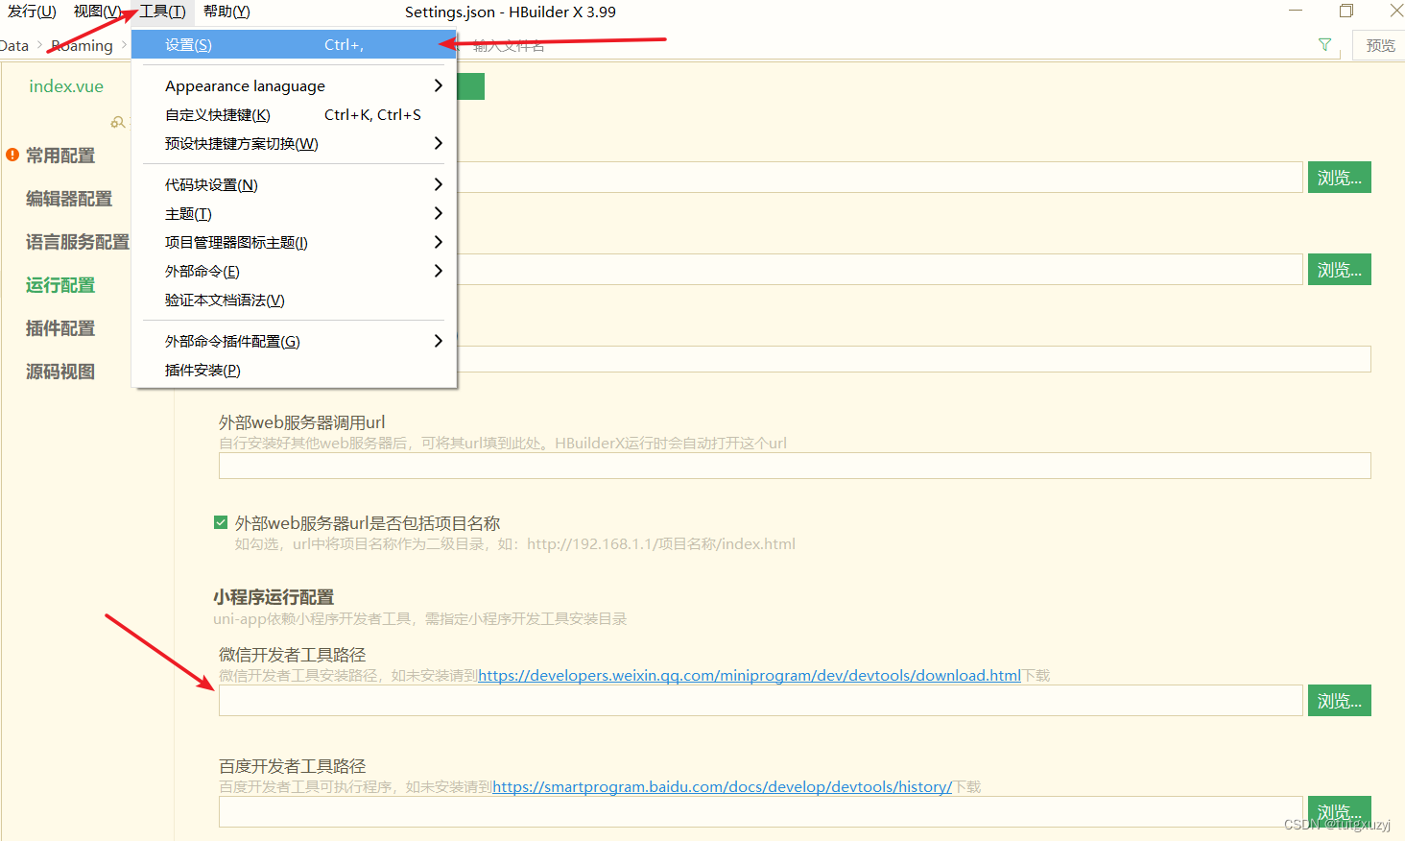Click the 微信开发者工具路径 input field

[x=760, y=701]
